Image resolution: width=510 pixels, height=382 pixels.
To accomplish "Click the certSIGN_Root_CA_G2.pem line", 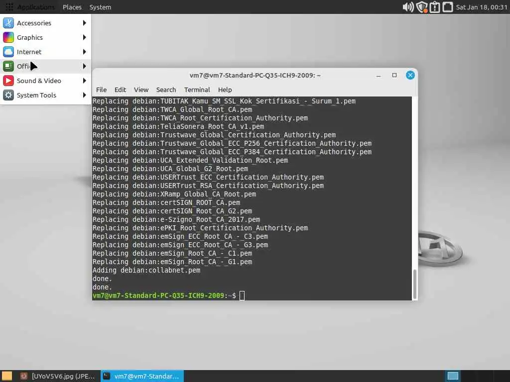I will pyautogui.click(x=172, y=211).
